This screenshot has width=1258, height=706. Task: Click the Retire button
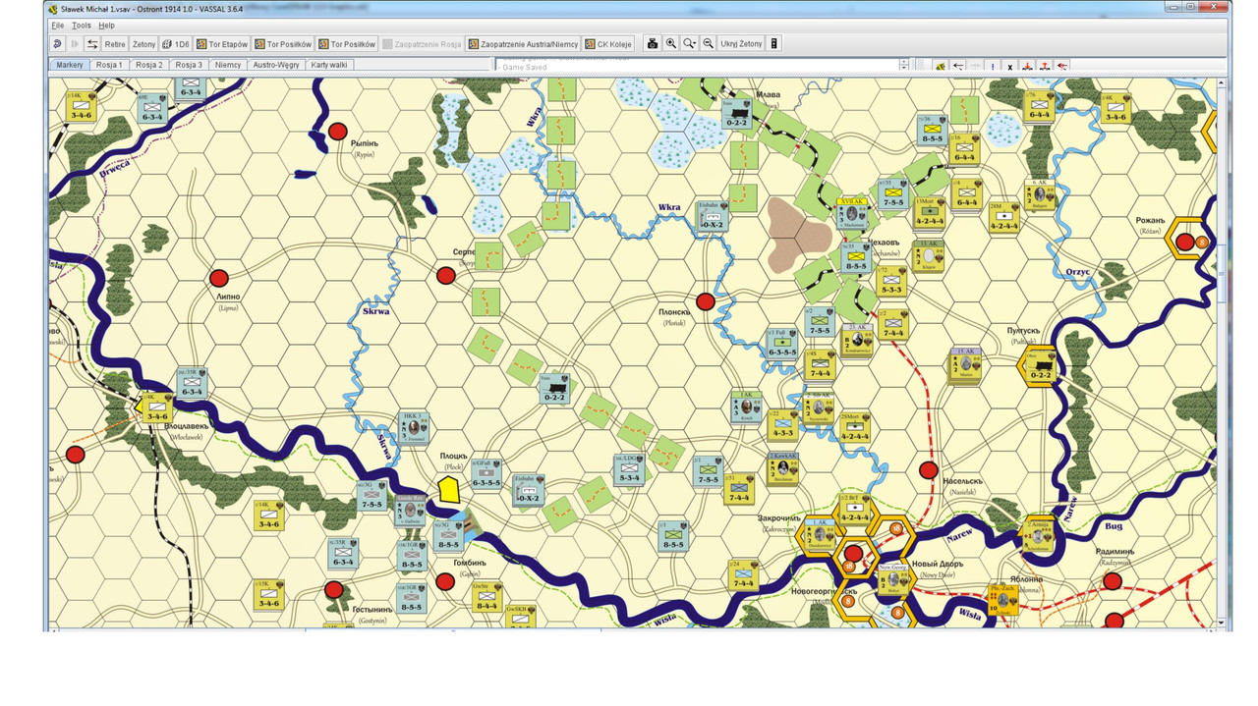[x=115, y=44]
